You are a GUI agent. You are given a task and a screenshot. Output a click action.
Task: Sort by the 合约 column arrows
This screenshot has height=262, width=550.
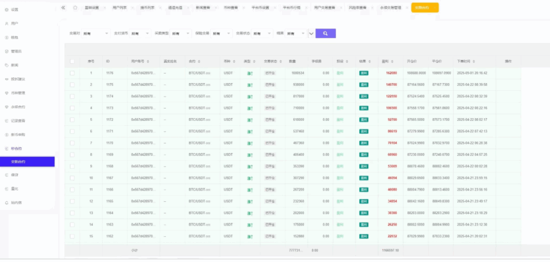pos(199,61)
